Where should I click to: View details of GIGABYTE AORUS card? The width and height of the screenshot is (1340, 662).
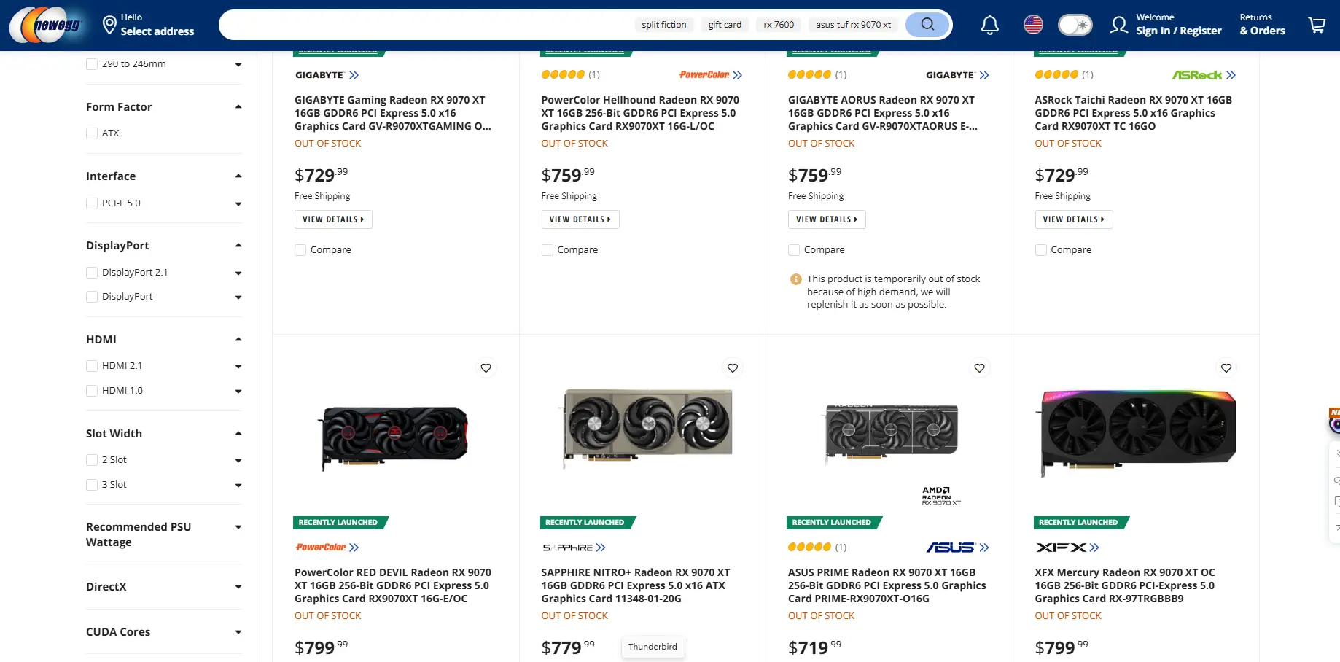tap(827, 219)
